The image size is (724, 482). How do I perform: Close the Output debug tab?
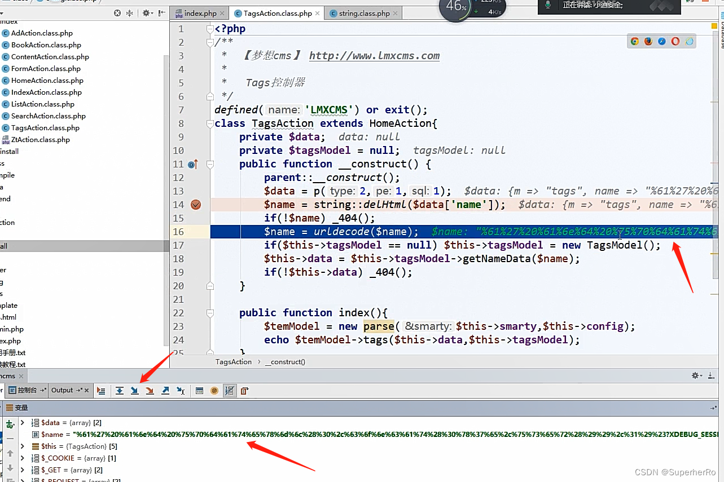pyautogui.click(x=87, y=390)
